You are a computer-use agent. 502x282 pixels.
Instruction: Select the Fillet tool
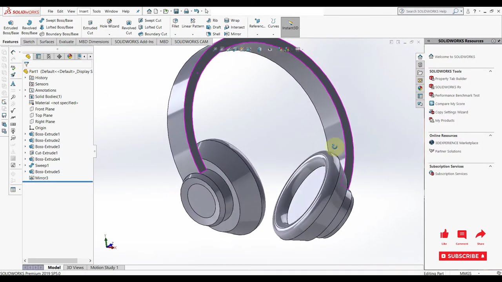[x=175, y=24]
